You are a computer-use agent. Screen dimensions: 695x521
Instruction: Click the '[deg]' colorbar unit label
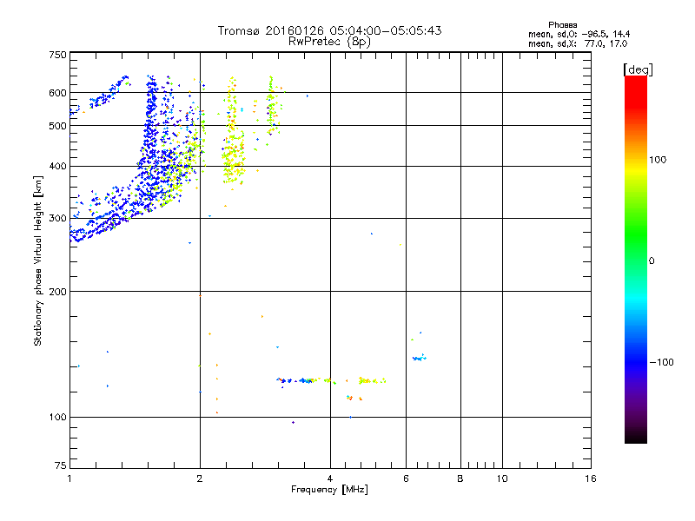point(638,69)
